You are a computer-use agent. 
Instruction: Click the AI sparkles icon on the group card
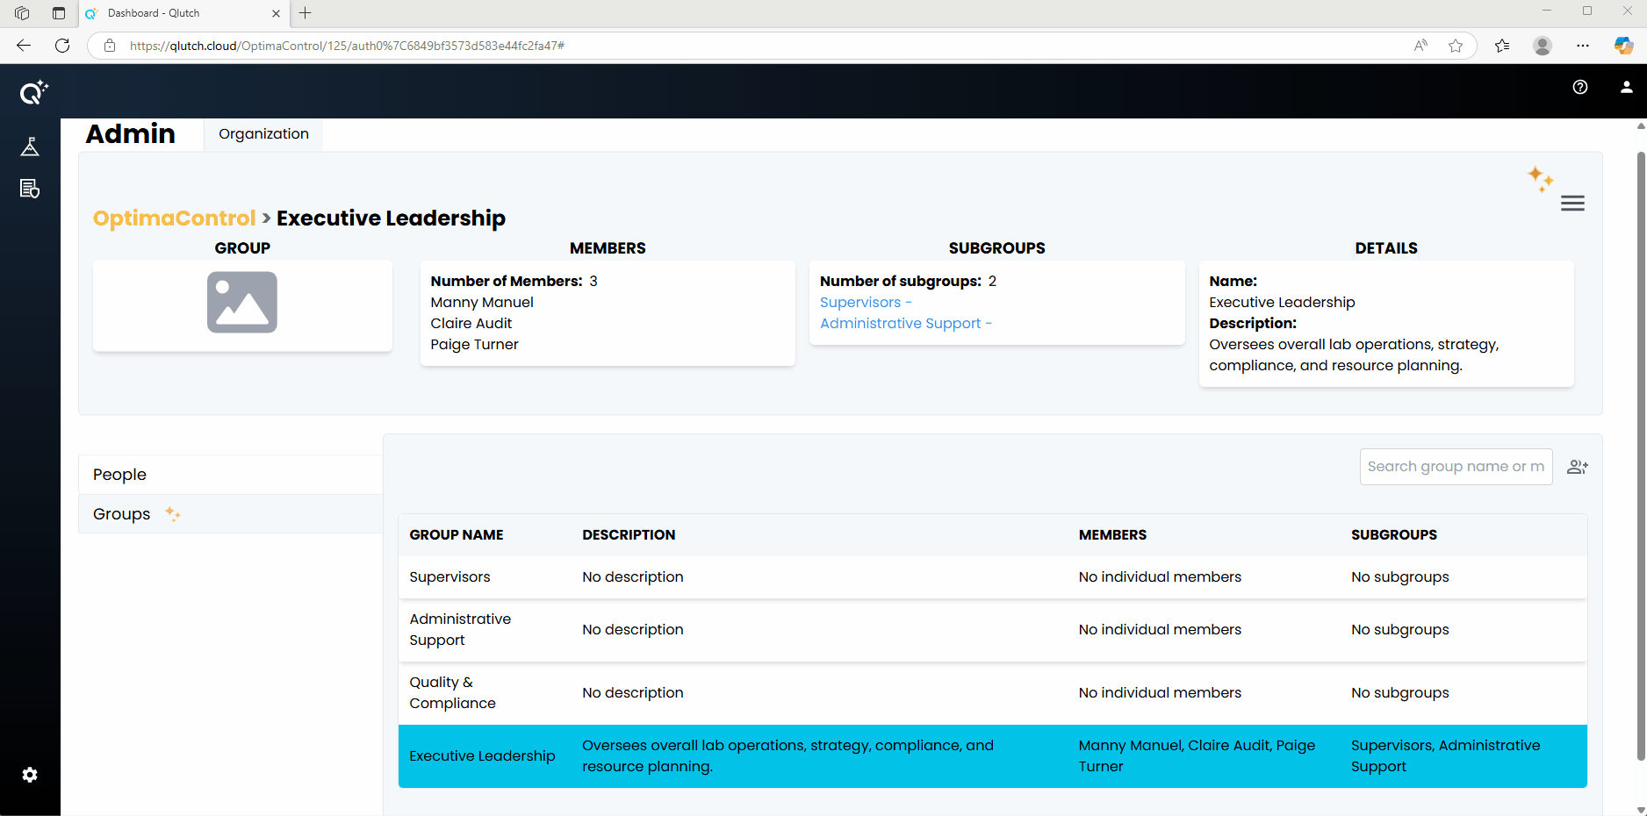1541,178
